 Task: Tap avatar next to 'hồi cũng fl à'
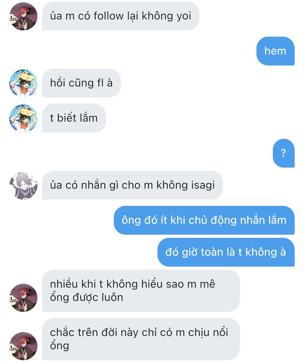pos(23,83)
